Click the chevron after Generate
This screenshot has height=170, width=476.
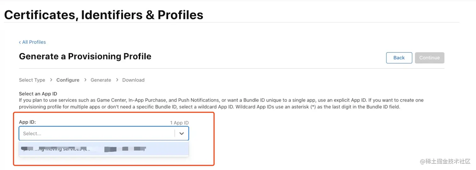pos(117,80)
